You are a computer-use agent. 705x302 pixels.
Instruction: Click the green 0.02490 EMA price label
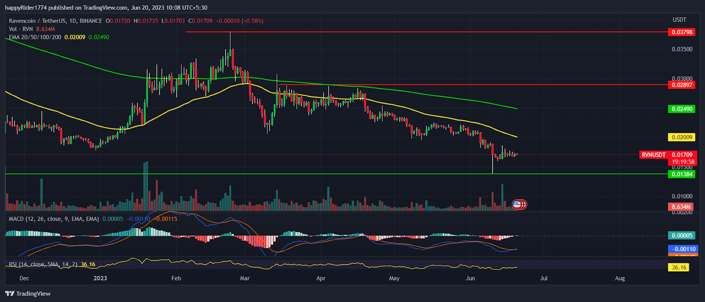click(682, 109)
